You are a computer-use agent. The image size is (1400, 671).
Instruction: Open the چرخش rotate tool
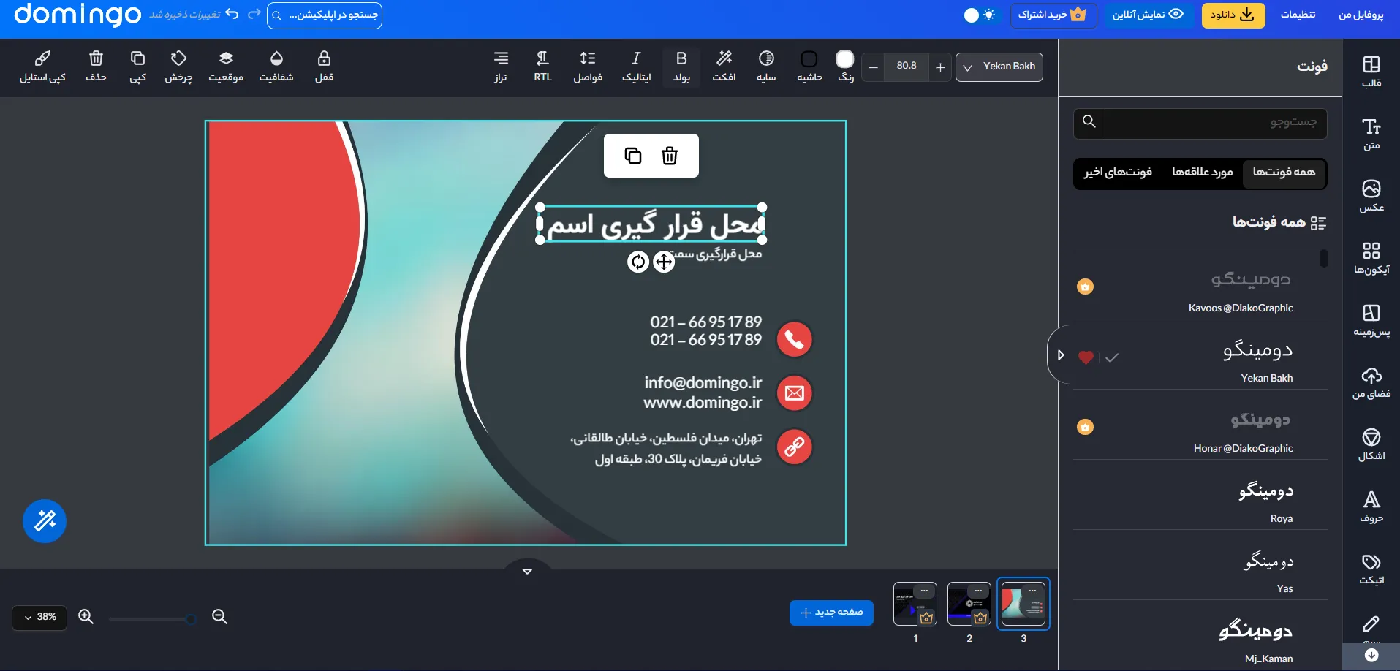(178, 67)
